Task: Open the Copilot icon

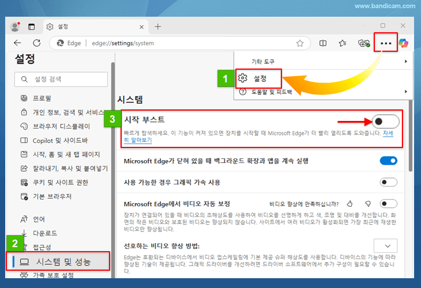Action: point(403,43)
